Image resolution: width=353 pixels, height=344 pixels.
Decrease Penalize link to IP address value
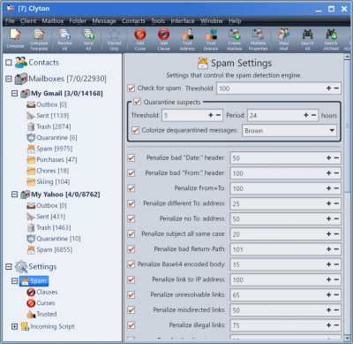[x=336, y=279]
